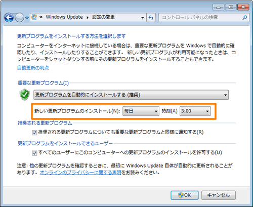Click the heading 更新プログラムをインストールする方法を選択します
253x207 pixels.
pyautogui.click(x=71, y=36)
